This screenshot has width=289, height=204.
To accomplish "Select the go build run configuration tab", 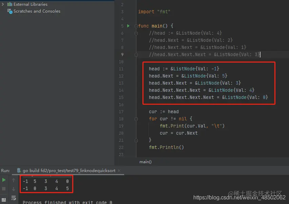I will coord(69,171).
